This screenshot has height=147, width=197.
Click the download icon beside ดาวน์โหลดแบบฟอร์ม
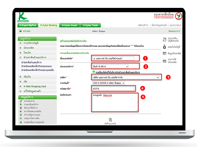click(21, 111)
